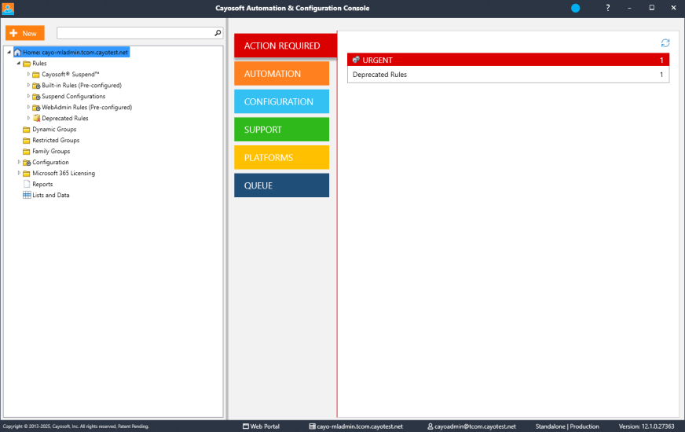Click the Lists and Data table icon
Image resolution: width=685 pixels, height=432 pixels.
[27, 196]
